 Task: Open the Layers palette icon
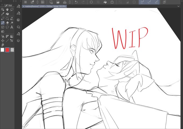[18, 41]
